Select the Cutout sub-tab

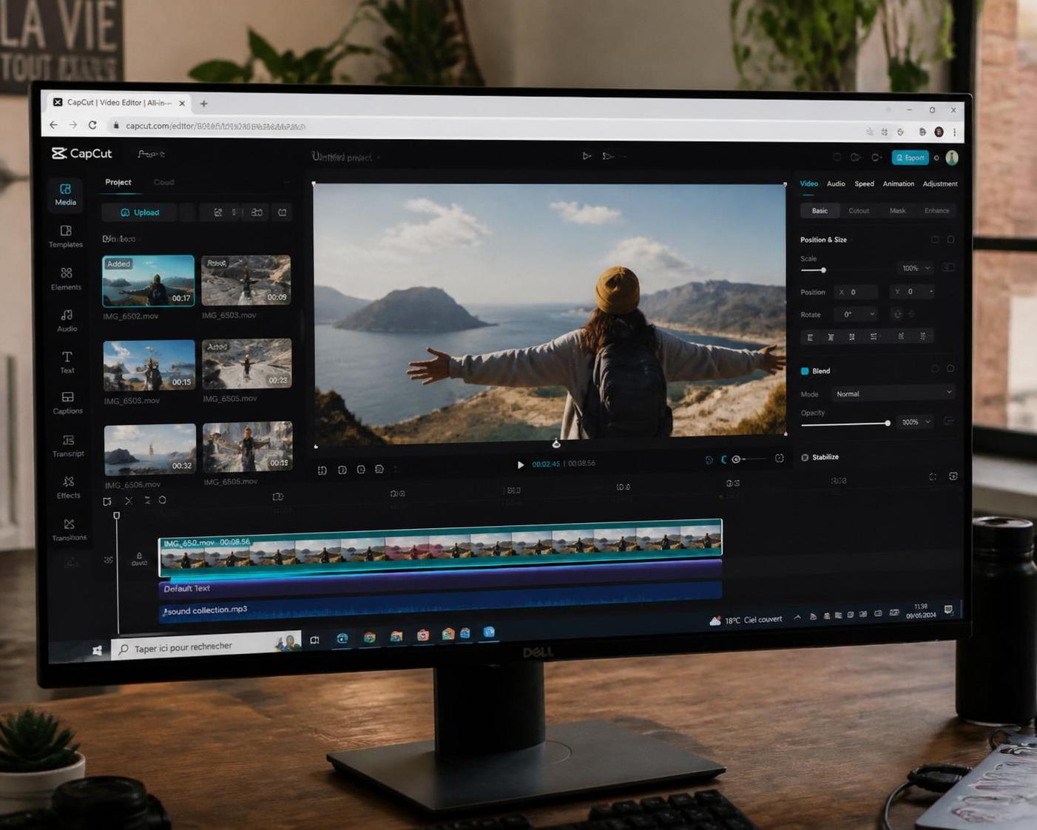859,211
